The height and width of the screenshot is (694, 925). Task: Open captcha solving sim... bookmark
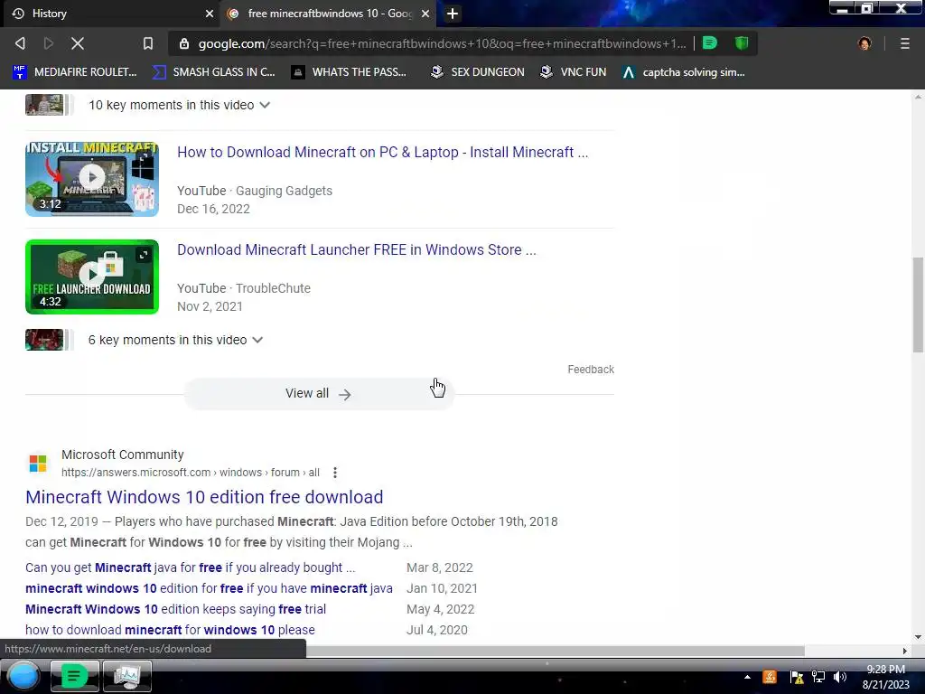pos(684,72)
